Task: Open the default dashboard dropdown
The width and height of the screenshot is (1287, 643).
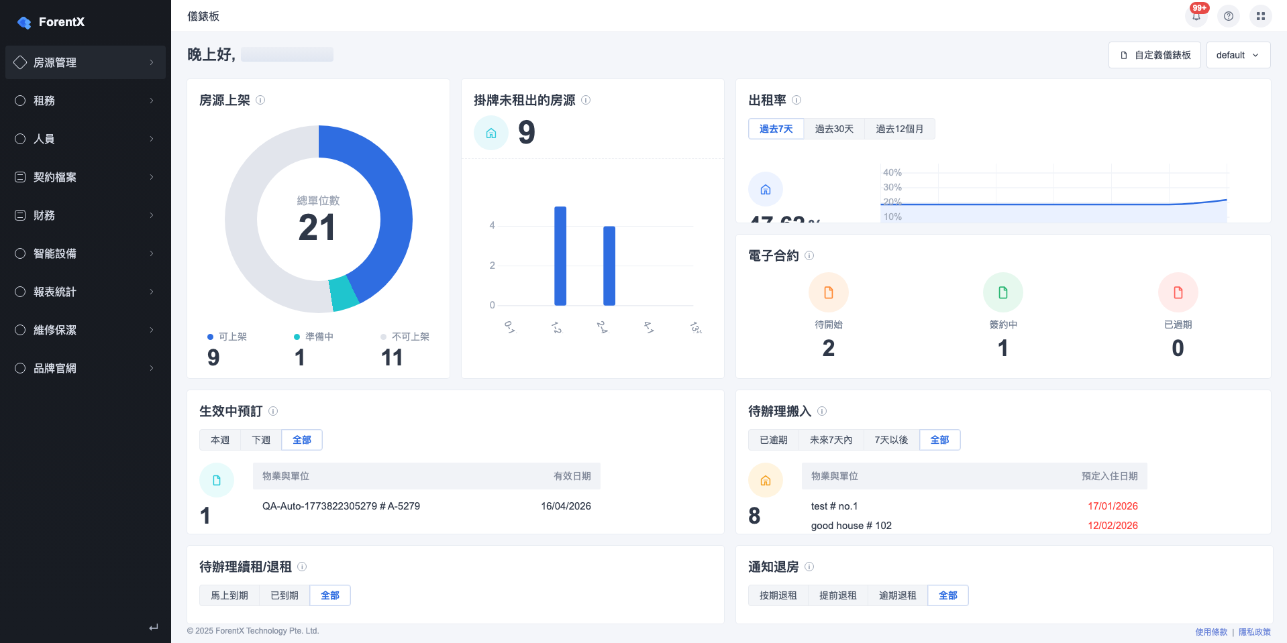Action: coord(1238,55)
